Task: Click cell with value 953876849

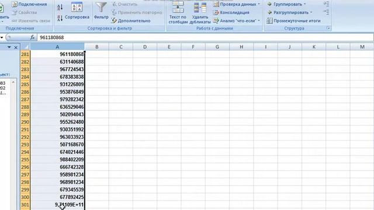Action: pyautogui.click(x=57, y=92)
